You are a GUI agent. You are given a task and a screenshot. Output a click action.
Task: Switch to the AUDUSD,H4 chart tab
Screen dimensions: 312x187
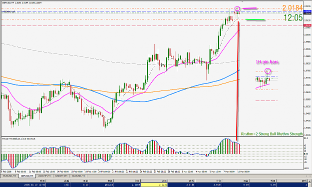[x=78, y=176]
